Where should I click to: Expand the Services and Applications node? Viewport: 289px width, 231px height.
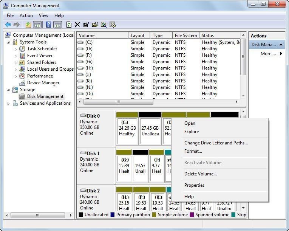click(x=9, y=103)
